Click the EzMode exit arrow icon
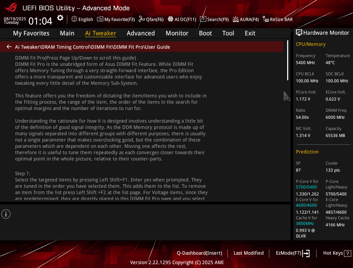Viewport: 353px width, 268px height. (x=306, y=253)
